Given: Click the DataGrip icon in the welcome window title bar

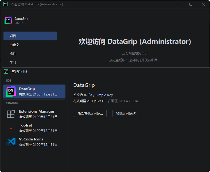Looking at the screenshot, I should coord(6,4).
